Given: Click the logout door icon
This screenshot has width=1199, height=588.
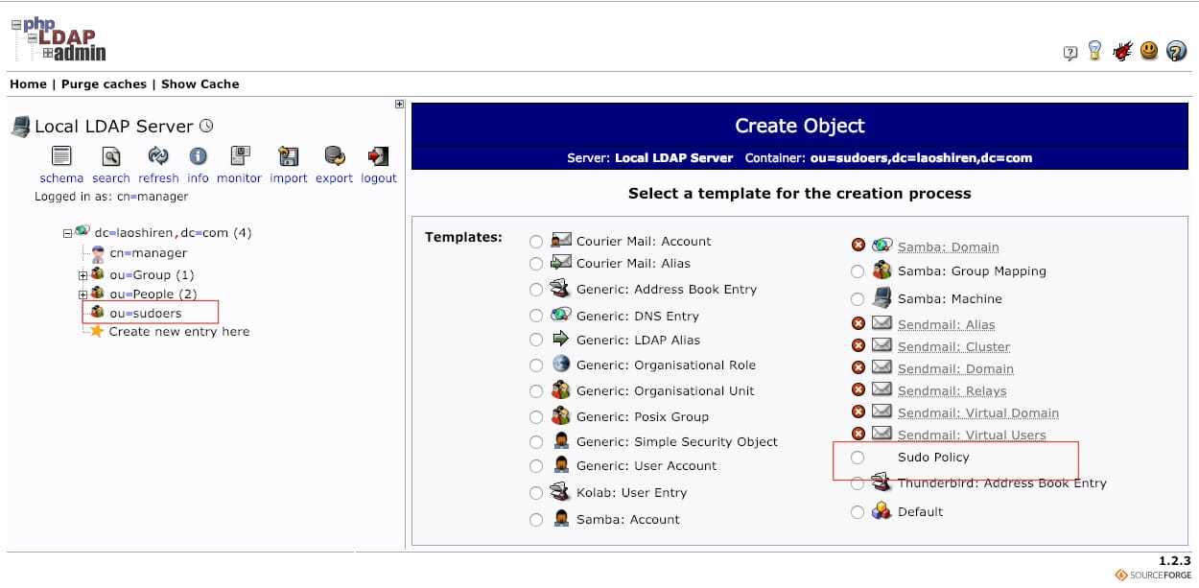Looking at the screenshot, I should click(379, 156).
